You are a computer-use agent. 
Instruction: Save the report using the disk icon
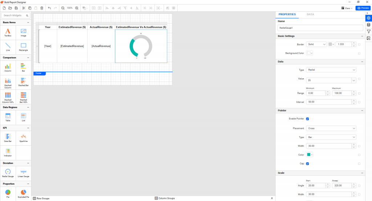[16, 8]
